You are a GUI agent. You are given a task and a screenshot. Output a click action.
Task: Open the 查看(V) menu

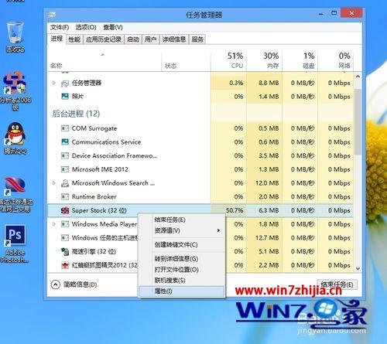[x=113, y=27]
